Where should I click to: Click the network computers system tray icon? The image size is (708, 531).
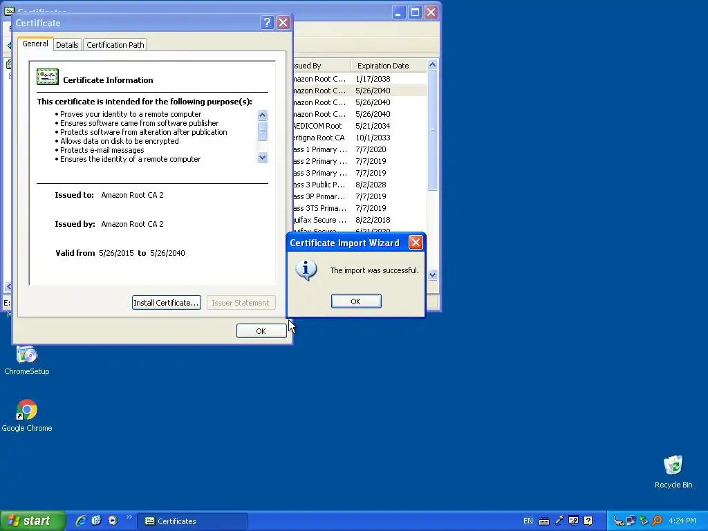(x=631, y=521)
